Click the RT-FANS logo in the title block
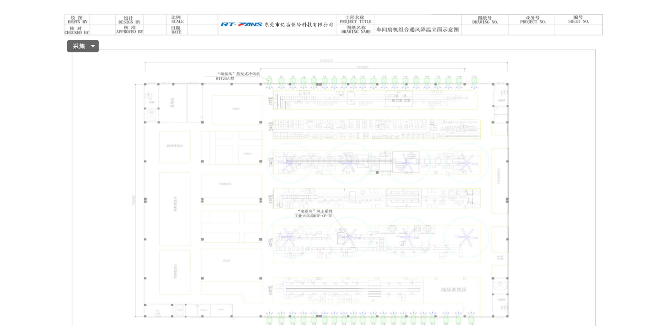The image size is (663, 326). [x=241, y=24]
